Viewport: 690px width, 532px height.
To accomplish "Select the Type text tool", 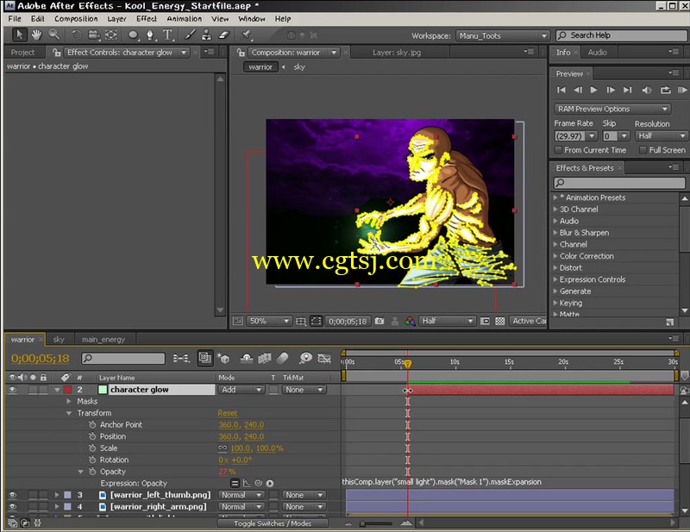I will point(167,35).
